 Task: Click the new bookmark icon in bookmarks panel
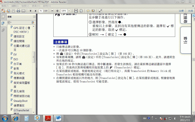point(33,22)
